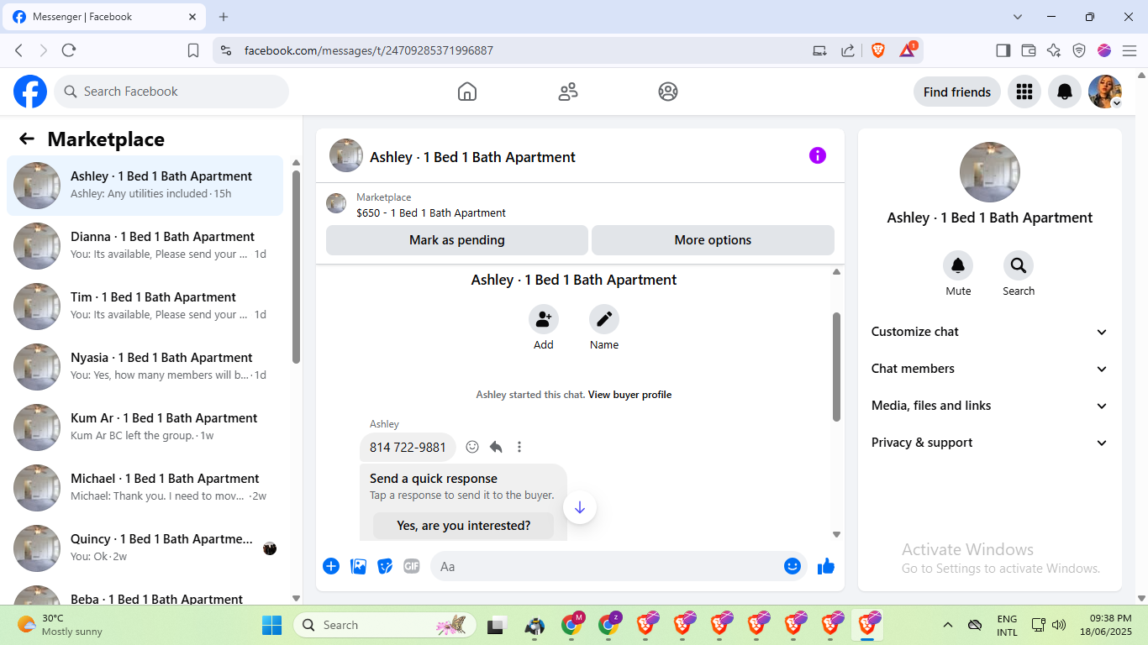Choose a GIF in composer

coord(412,566)
